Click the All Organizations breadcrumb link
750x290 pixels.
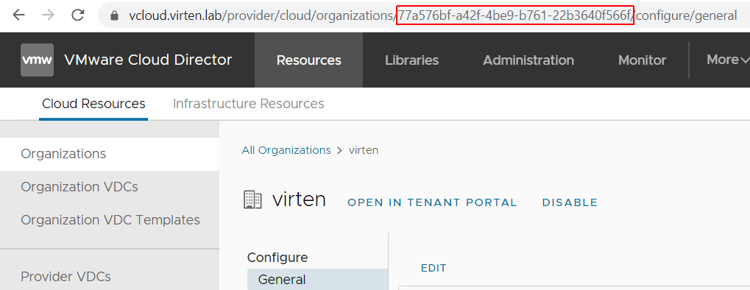286,150
